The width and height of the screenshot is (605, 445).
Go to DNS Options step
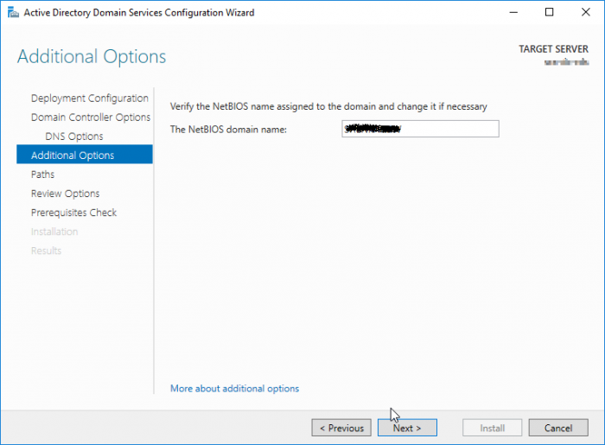pos(74,137)
